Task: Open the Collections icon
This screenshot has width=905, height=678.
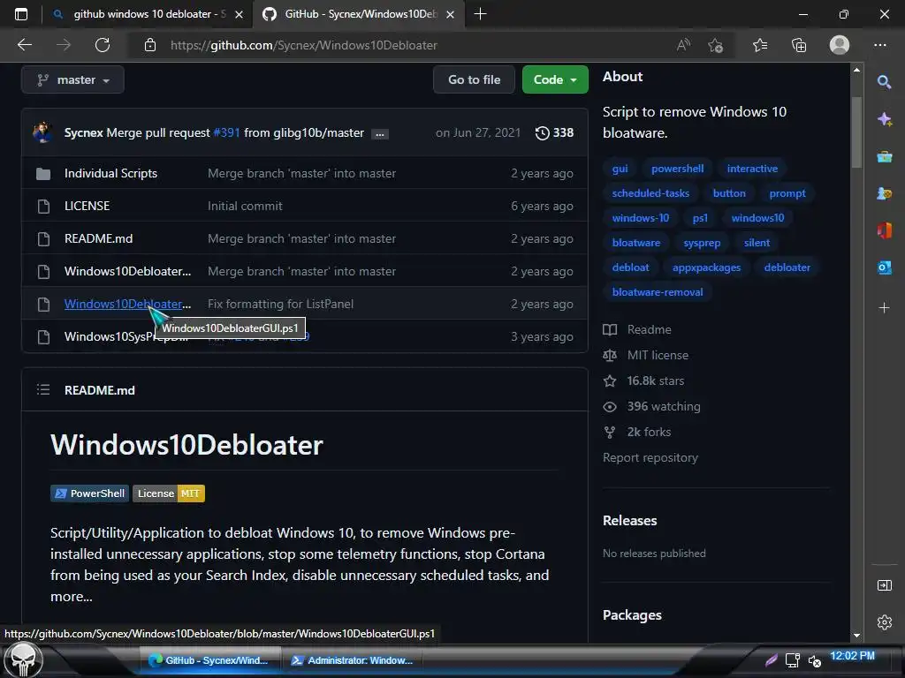Action: (799, 45)
